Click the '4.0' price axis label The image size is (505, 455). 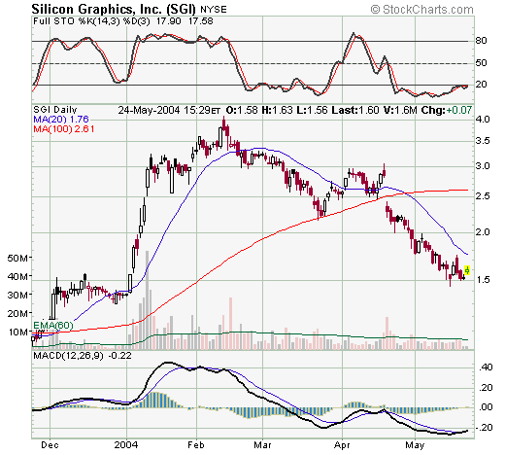[x=483, y=120]
